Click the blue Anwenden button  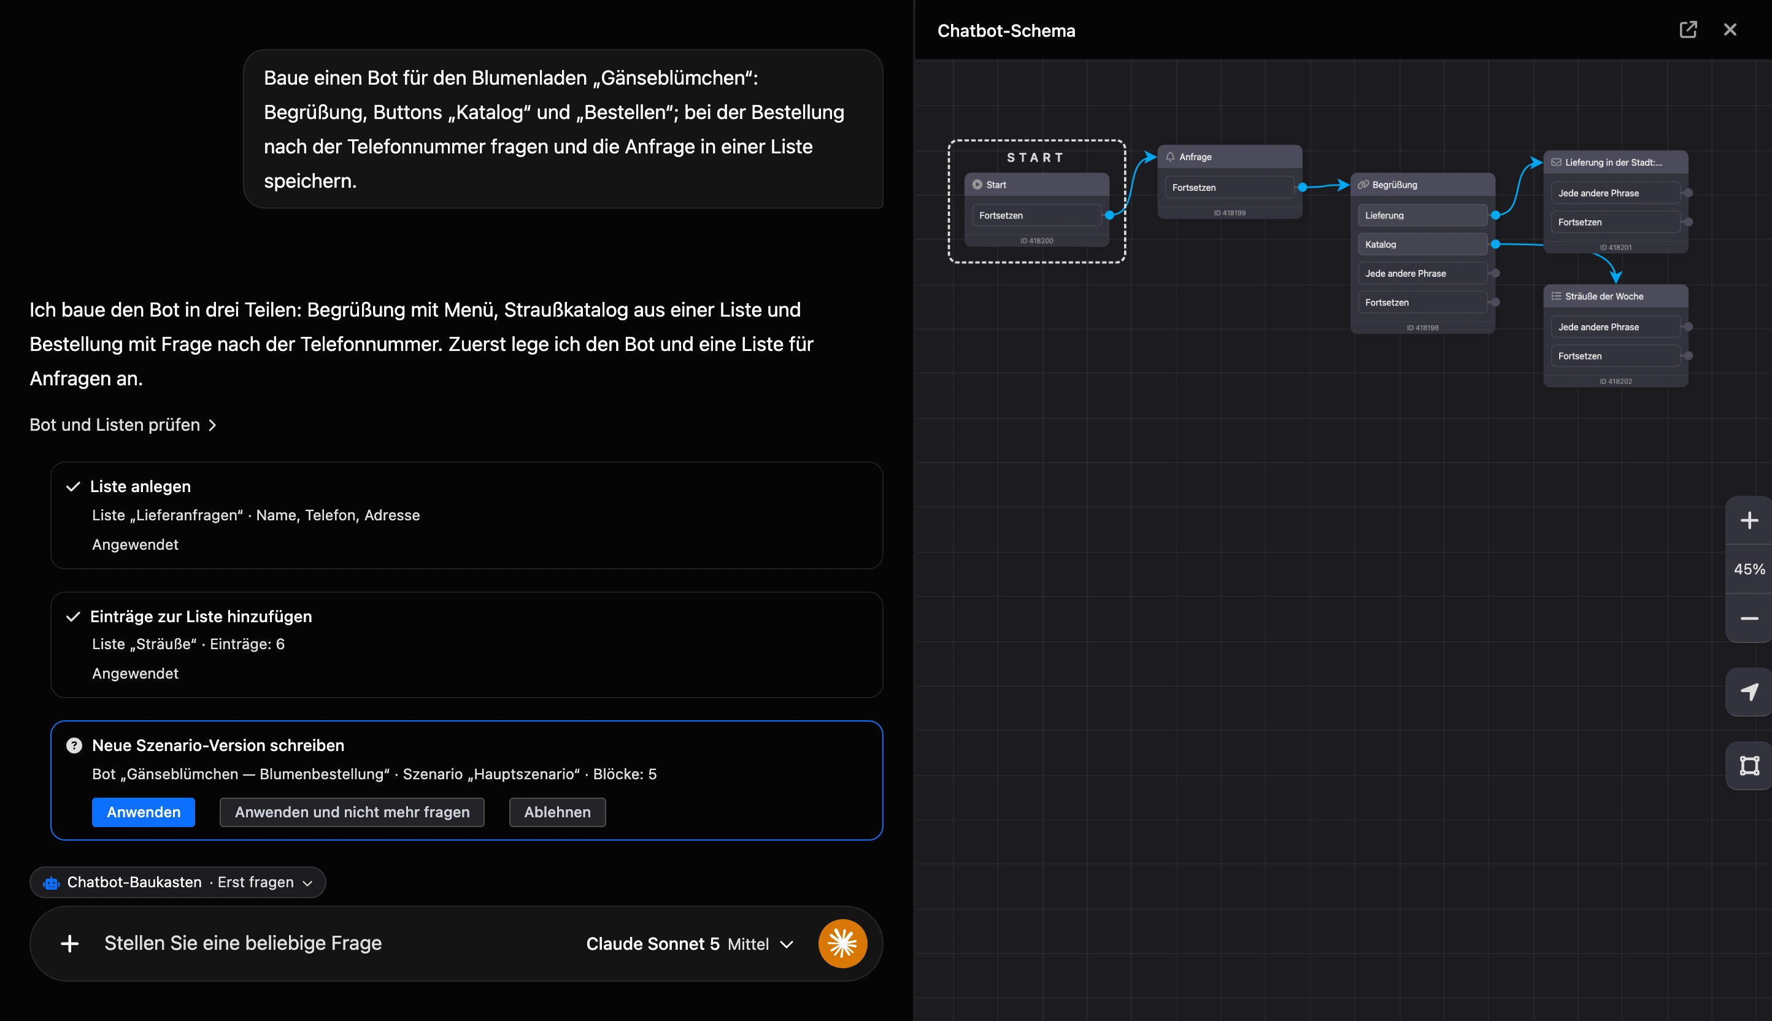click(x=144, y=812)
